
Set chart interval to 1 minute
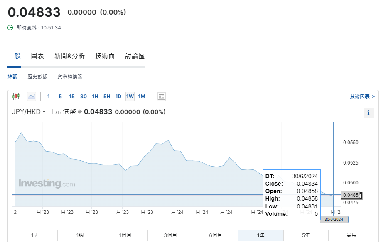[x=49, y=97]
